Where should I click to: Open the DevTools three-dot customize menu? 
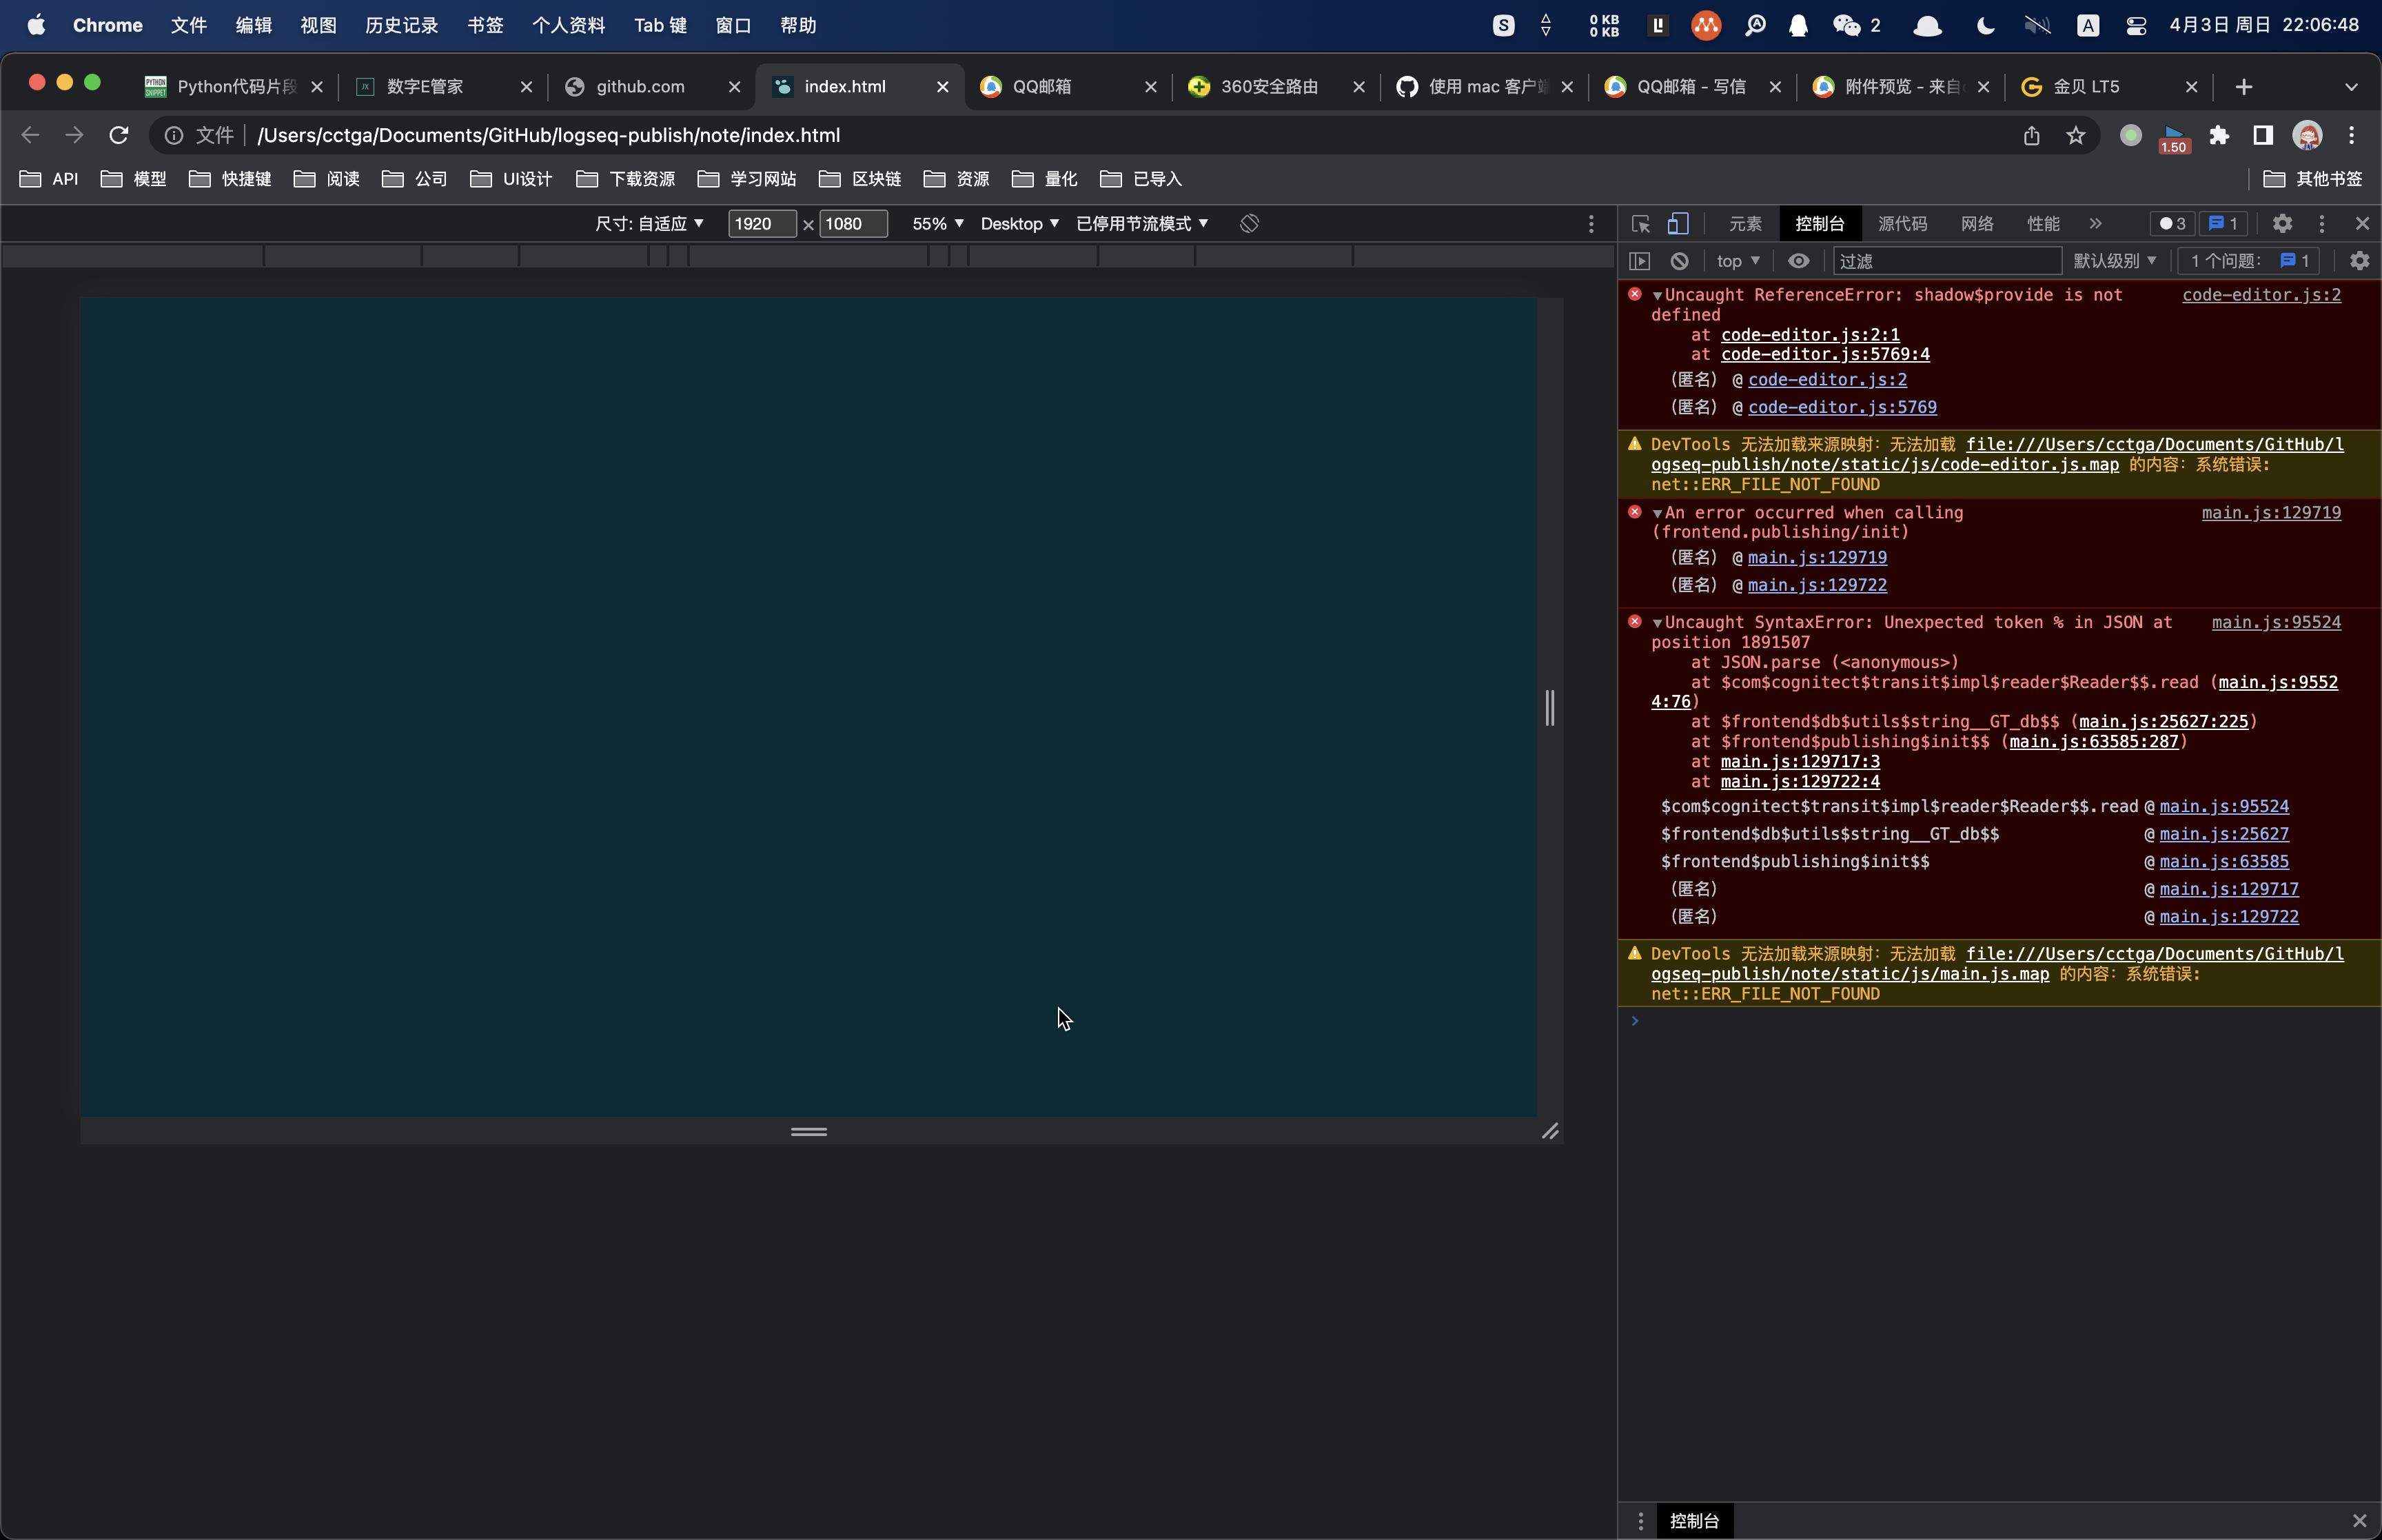point(2321,224)
